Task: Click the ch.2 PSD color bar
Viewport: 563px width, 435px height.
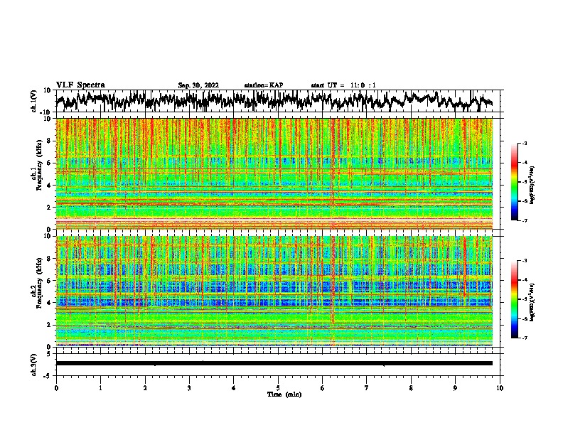Action: pyautogui.click(x=515, y=299)
